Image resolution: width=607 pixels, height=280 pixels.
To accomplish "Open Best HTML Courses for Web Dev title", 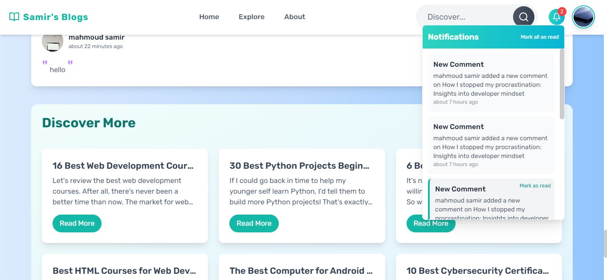I will coord(124,271).
